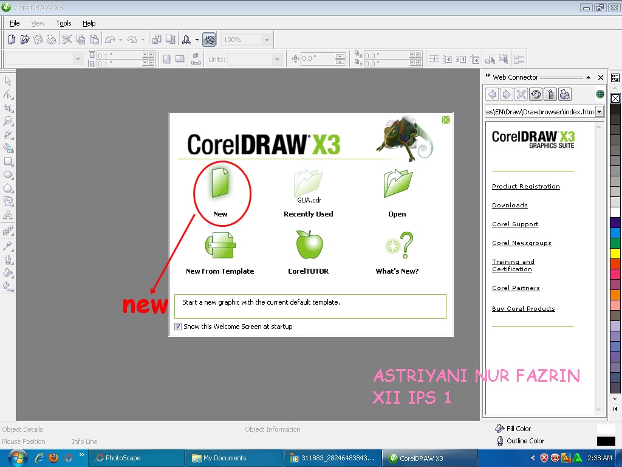Click the Web Connector back arrow
The image size is (622, 467).
(x=492, y=94)
